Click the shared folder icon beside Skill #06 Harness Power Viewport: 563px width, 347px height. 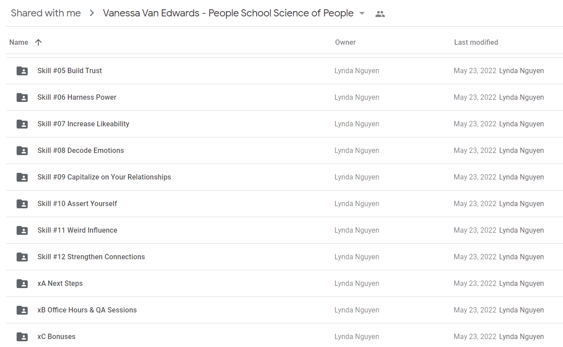(x=22, y=97)
